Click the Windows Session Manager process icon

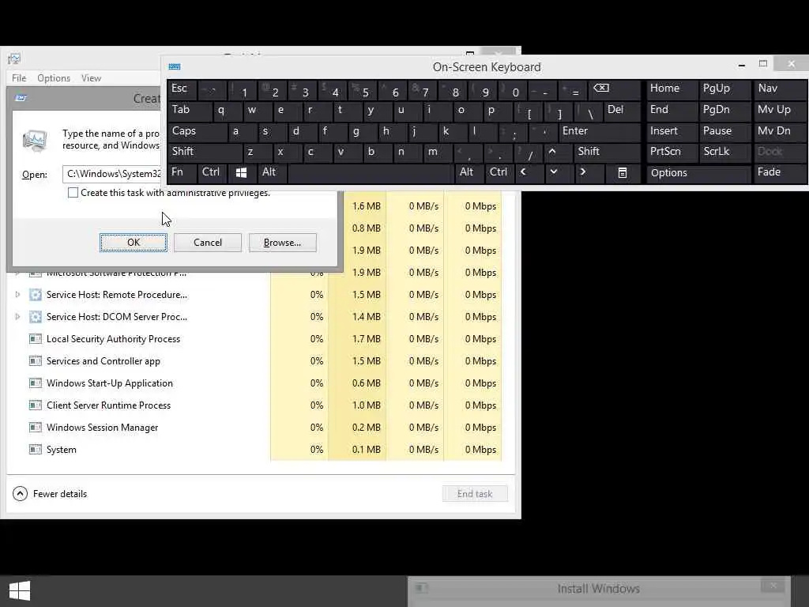pyautogui.click(x=35, y=428)
